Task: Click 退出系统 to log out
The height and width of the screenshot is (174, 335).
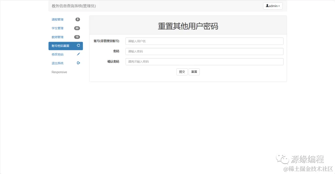Action: [x=65, y=63]
